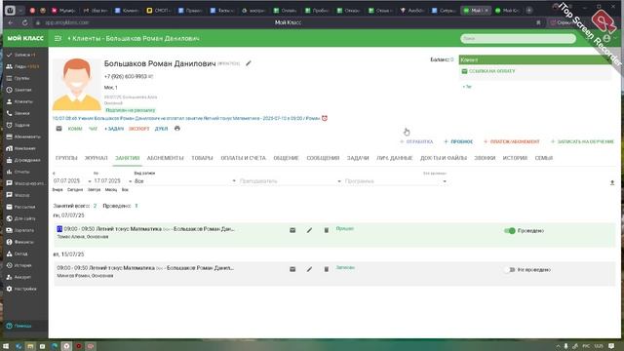624x351 pixels.
Task: Open the Ссылка на оплату link
Action: pyautogui.click(x=488, y=71)
